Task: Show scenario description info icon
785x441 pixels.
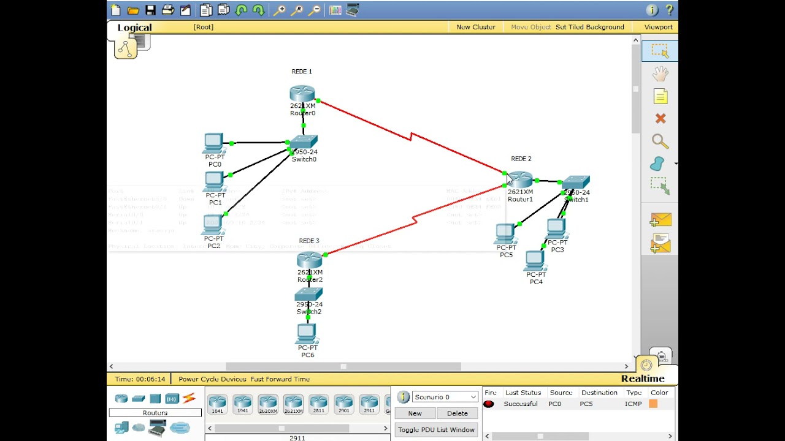Action: pos(403,397)
